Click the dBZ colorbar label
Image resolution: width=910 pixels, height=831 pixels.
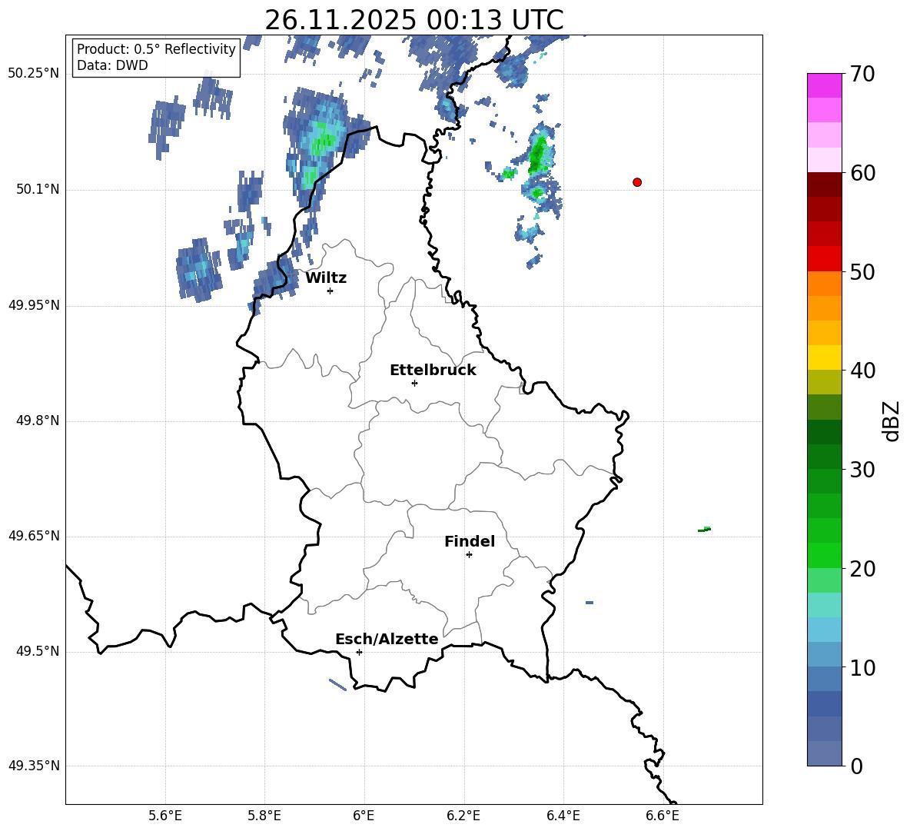(x=891, y=420)
